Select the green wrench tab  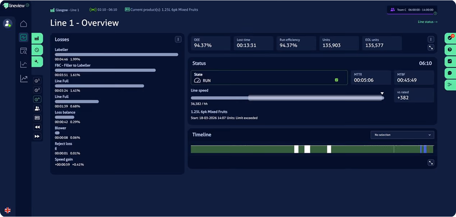[x=37, y=61]
